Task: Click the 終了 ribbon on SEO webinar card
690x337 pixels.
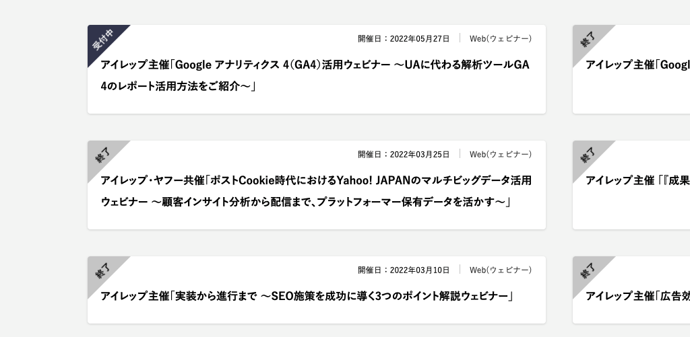Action: click(x=102, y=270)
